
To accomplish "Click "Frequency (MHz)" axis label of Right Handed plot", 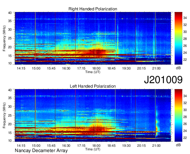I will coord(4,38).
